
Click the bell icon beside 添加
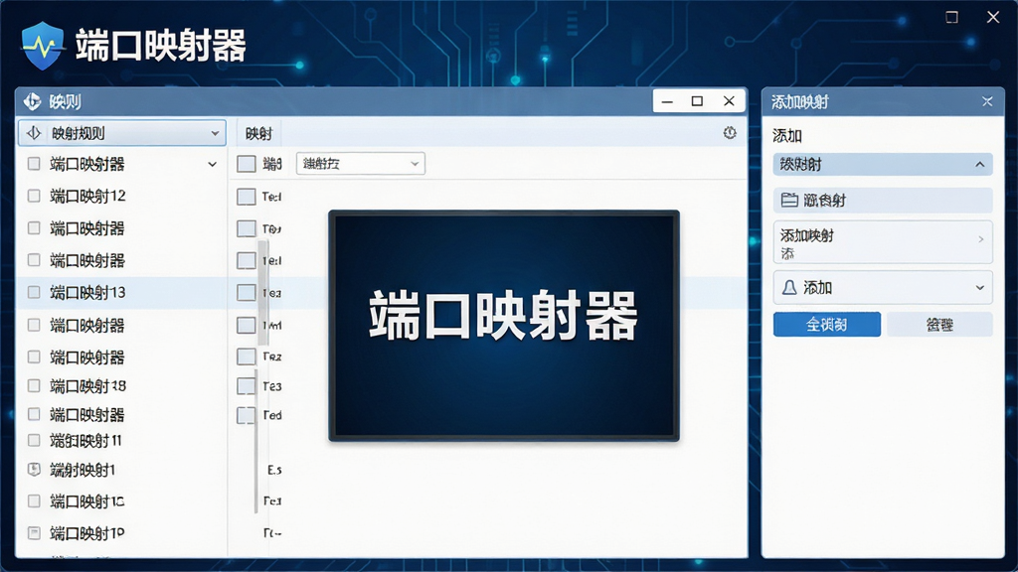point(789,287)
